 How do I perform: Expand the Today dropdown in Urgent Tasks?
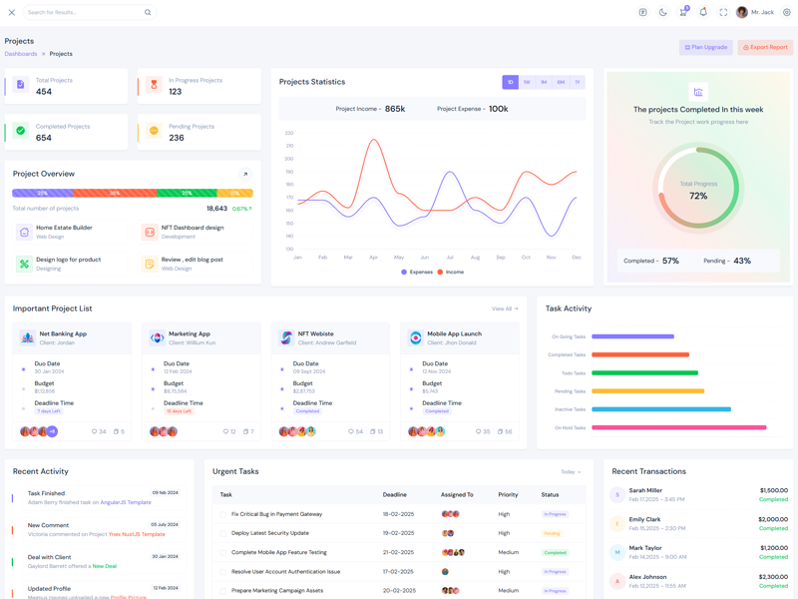click(x=571, y=472)
